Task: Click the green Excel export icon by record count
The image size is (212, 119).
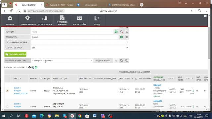Action: click(36, 67)
